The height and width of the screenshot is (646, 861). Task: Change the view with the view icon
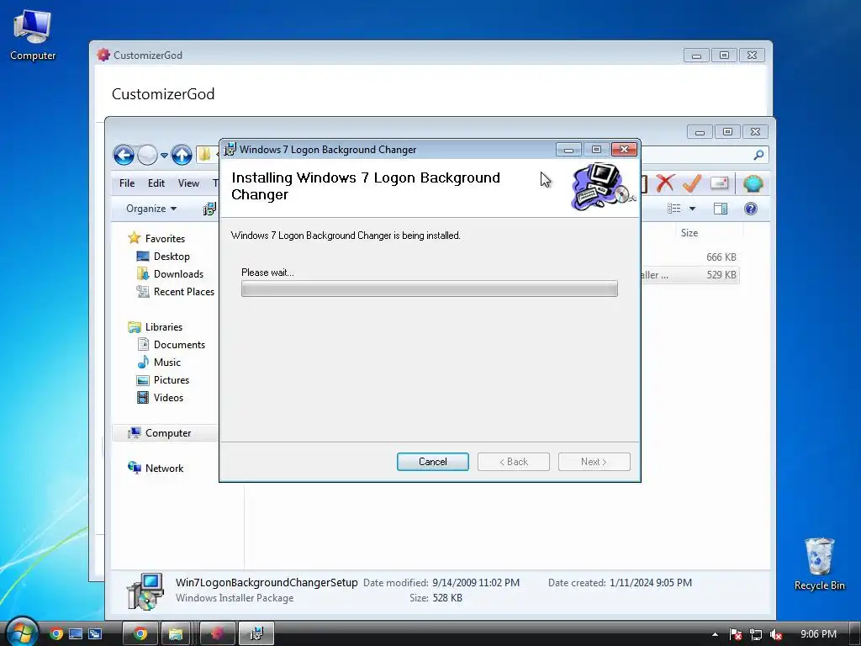673,209
